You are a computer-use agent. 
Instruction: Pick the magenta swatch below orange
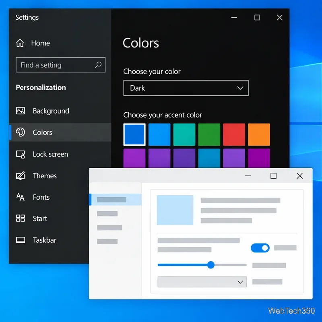coord(259,158)
